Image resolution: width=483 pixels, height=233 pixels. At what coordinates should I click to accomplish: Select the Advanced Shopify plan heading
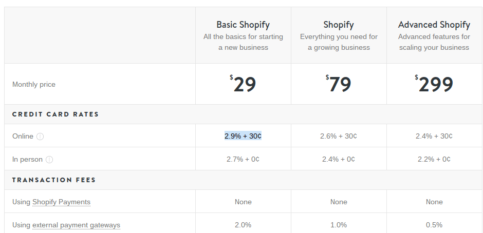434,25
